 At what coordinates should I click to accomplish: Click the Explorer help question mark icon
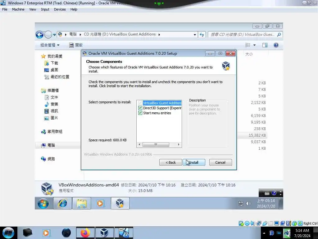click(276, 45)
